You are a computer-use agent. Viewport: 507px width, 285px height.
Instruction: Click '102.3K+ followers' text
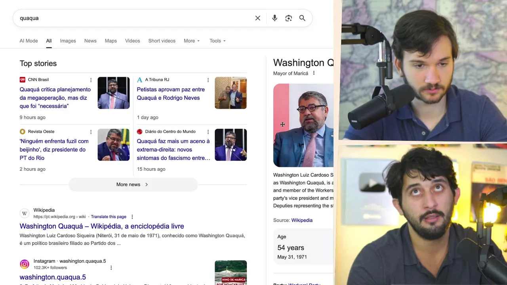(50, 268)
